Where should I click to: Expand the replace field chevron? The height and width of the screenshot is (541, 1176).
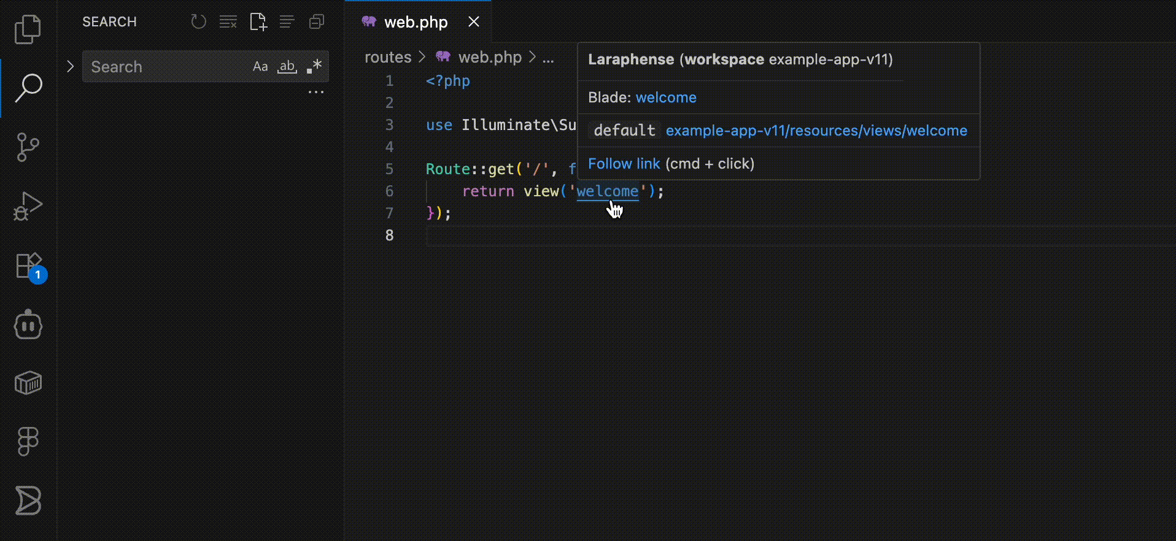pyautogui.click(x=70, y=66)
